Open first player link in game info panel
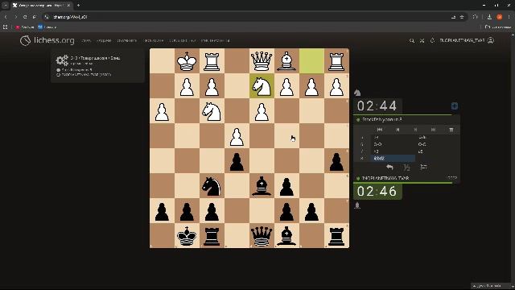This screenshot has height=290, width=515. click(77, 70)
